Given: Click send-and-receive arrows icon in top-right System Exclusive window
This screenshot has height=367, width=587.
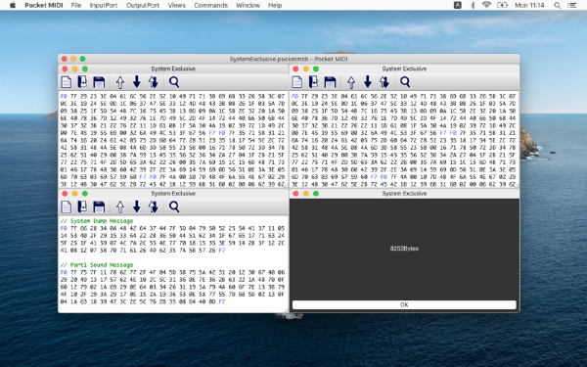Looking at the screenshot, I should pos(384,82).
